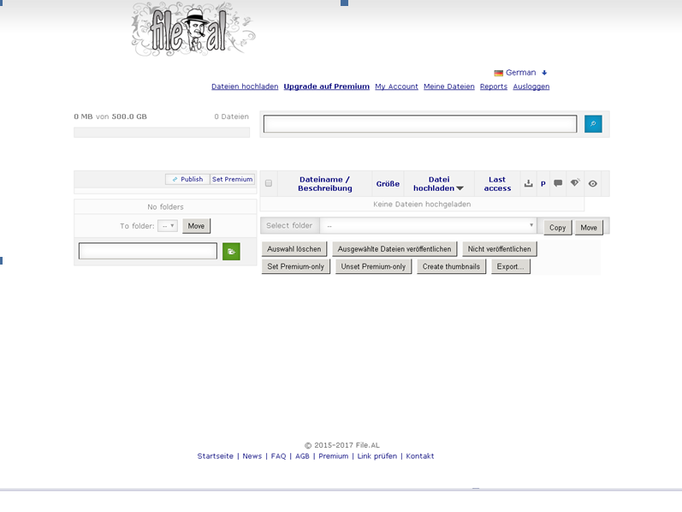
Task: Open Startseite footer link
Action: [x=216, y=456]
